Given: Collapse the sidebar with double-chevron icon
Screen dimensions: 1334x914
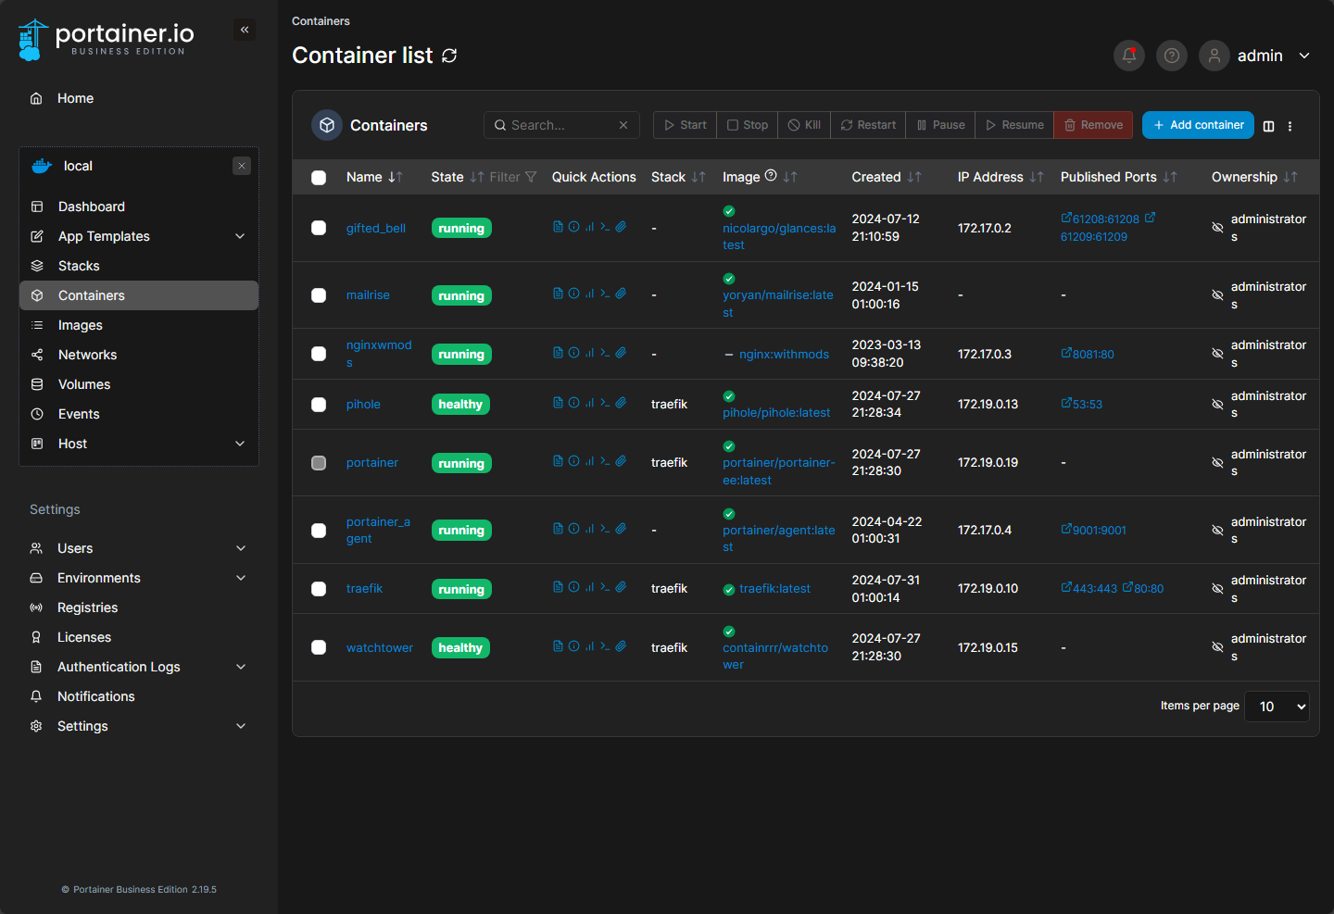Looking at the screenshot, I should (x=245, y=30).
